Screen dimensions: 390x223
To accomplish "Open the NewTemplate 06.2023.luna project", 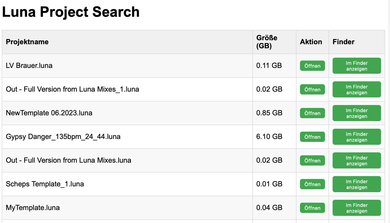I will (312, 113).
